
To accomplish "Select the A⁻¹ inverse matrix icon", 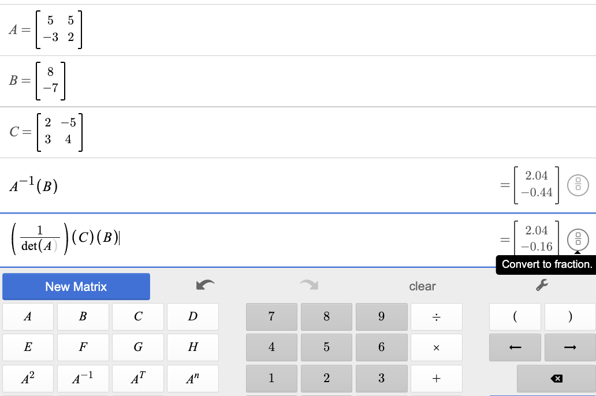I will click(83, 378).
